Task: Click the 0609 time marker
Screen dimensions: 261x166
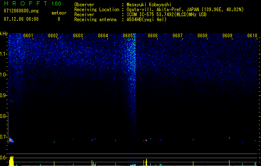Action: point(227,36)
